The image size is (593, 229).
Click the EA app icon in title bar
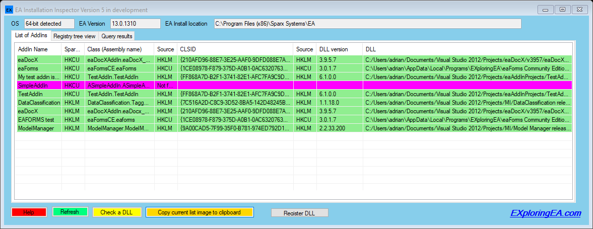tap(9, 10)
